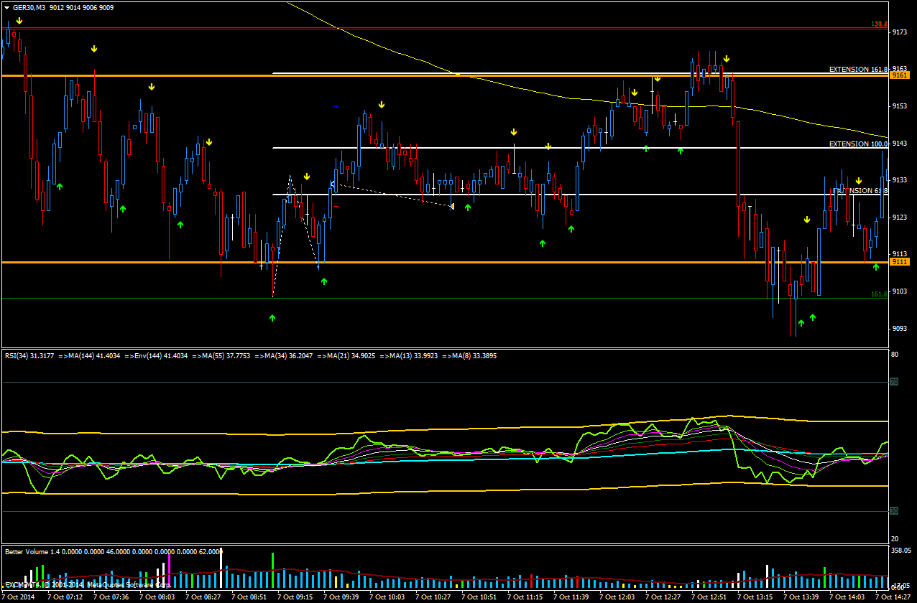917x603 pixels.
Task: Click yellow down arrow above the 9163 peak candles
Action: (727, 59)
